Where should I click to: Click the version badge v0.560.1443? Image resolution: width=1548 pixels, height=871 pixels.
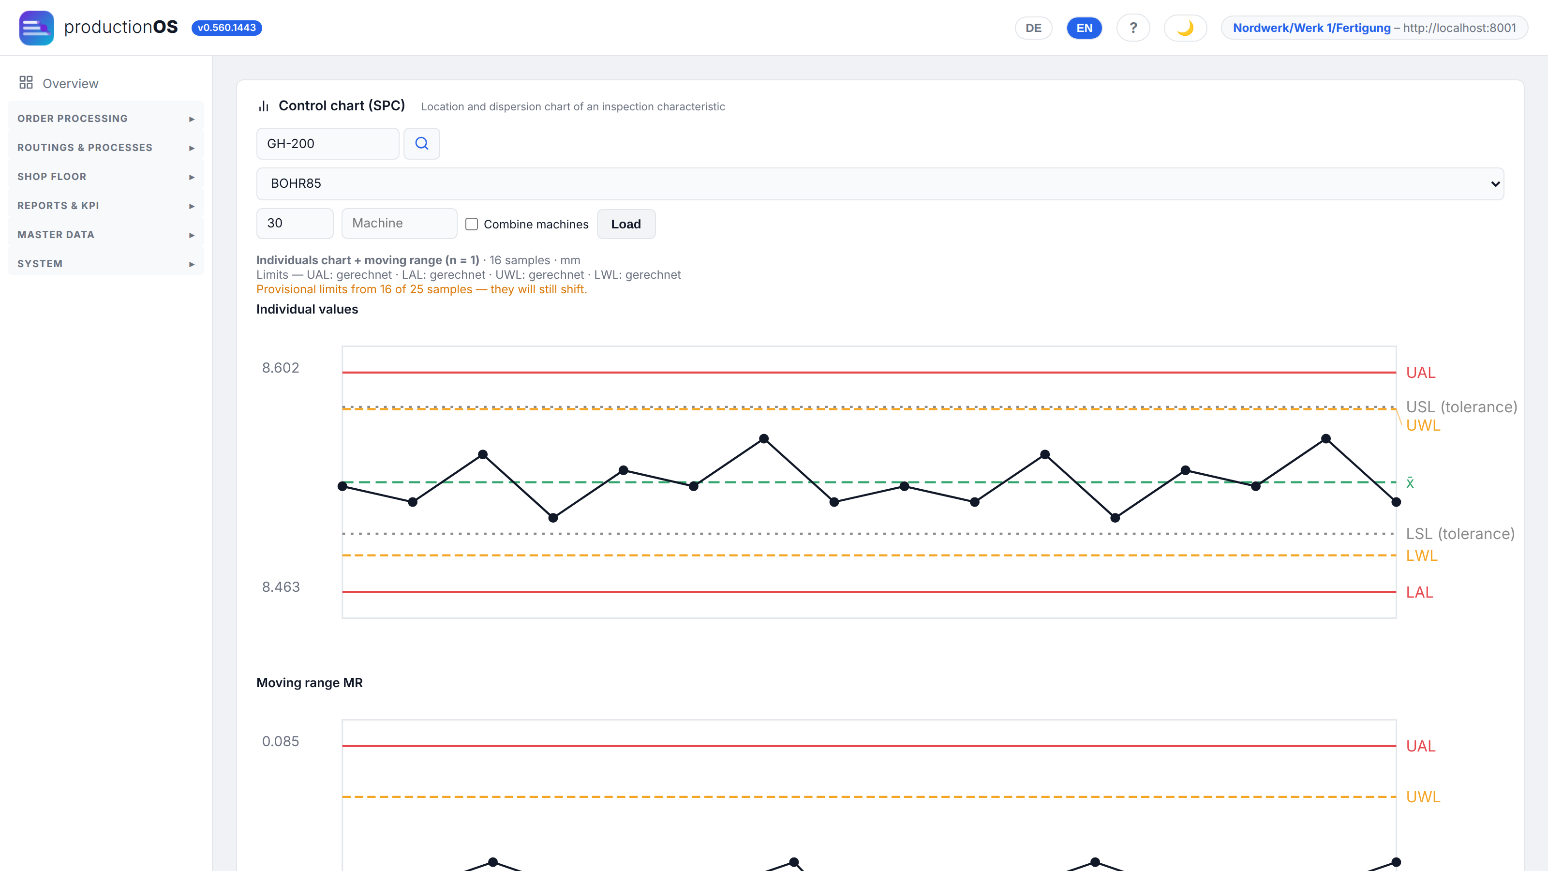[226, 28]
